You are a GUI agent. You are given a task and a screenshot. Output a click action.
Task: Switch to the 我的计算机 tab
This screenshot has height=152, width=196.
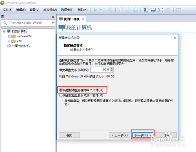click(x=71, y=19)
